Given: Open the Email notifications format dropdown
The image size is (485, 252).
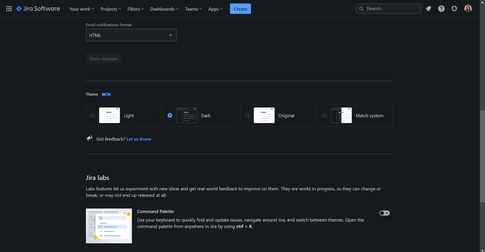Looking at the screenshot, I should click(x=131, y=35).
